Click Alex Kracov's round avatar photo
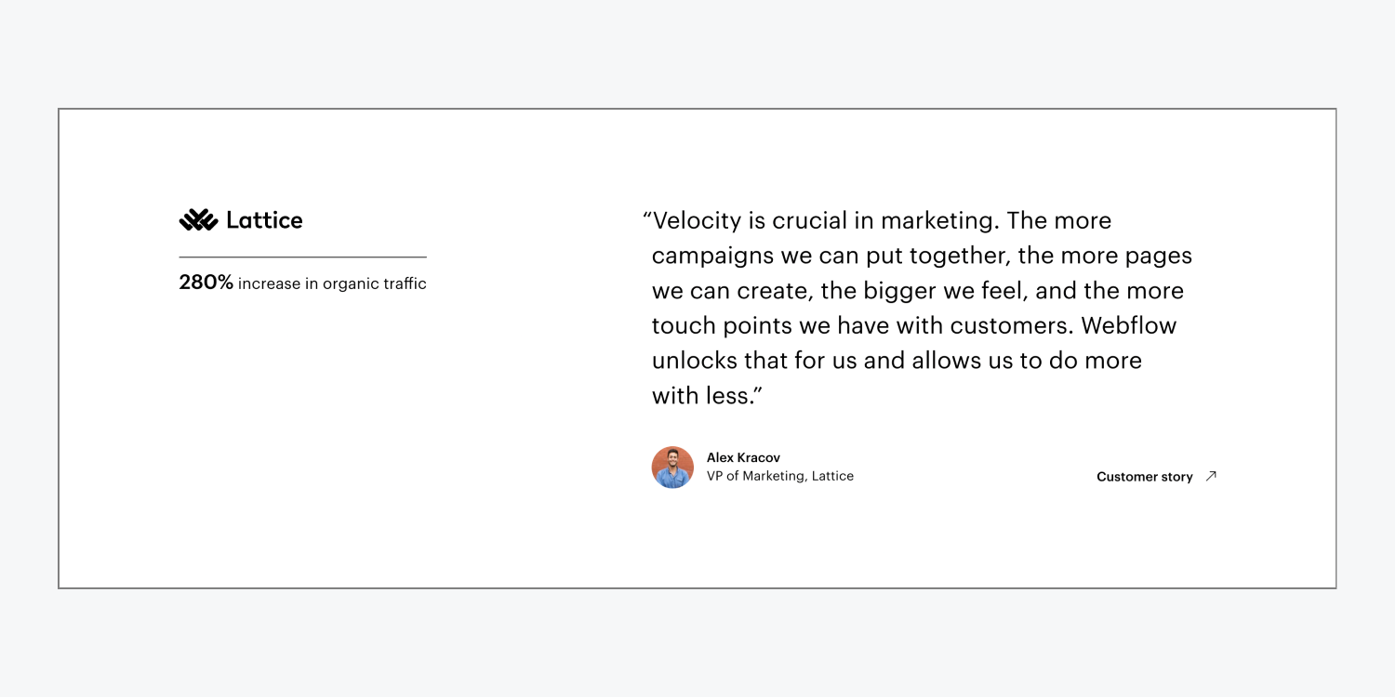This screenshot has width=1396, height=698. (x=672, y=467)
